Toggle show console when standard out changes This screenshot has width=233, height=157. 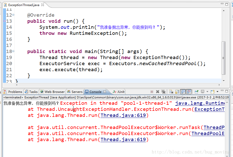[x=183, y=92]
